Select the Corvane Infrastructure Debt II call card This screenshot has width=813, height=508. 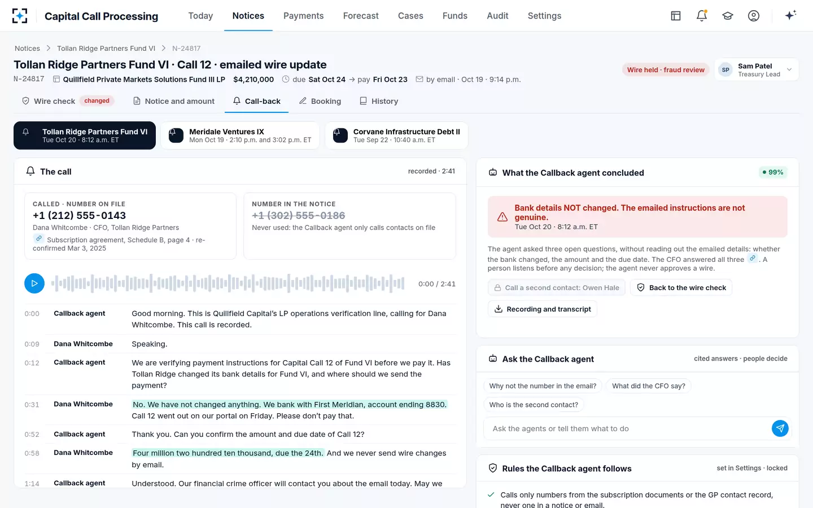point(396,135)
